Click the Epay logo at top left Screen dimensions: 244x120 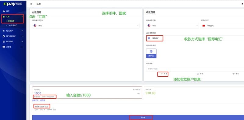13,4
